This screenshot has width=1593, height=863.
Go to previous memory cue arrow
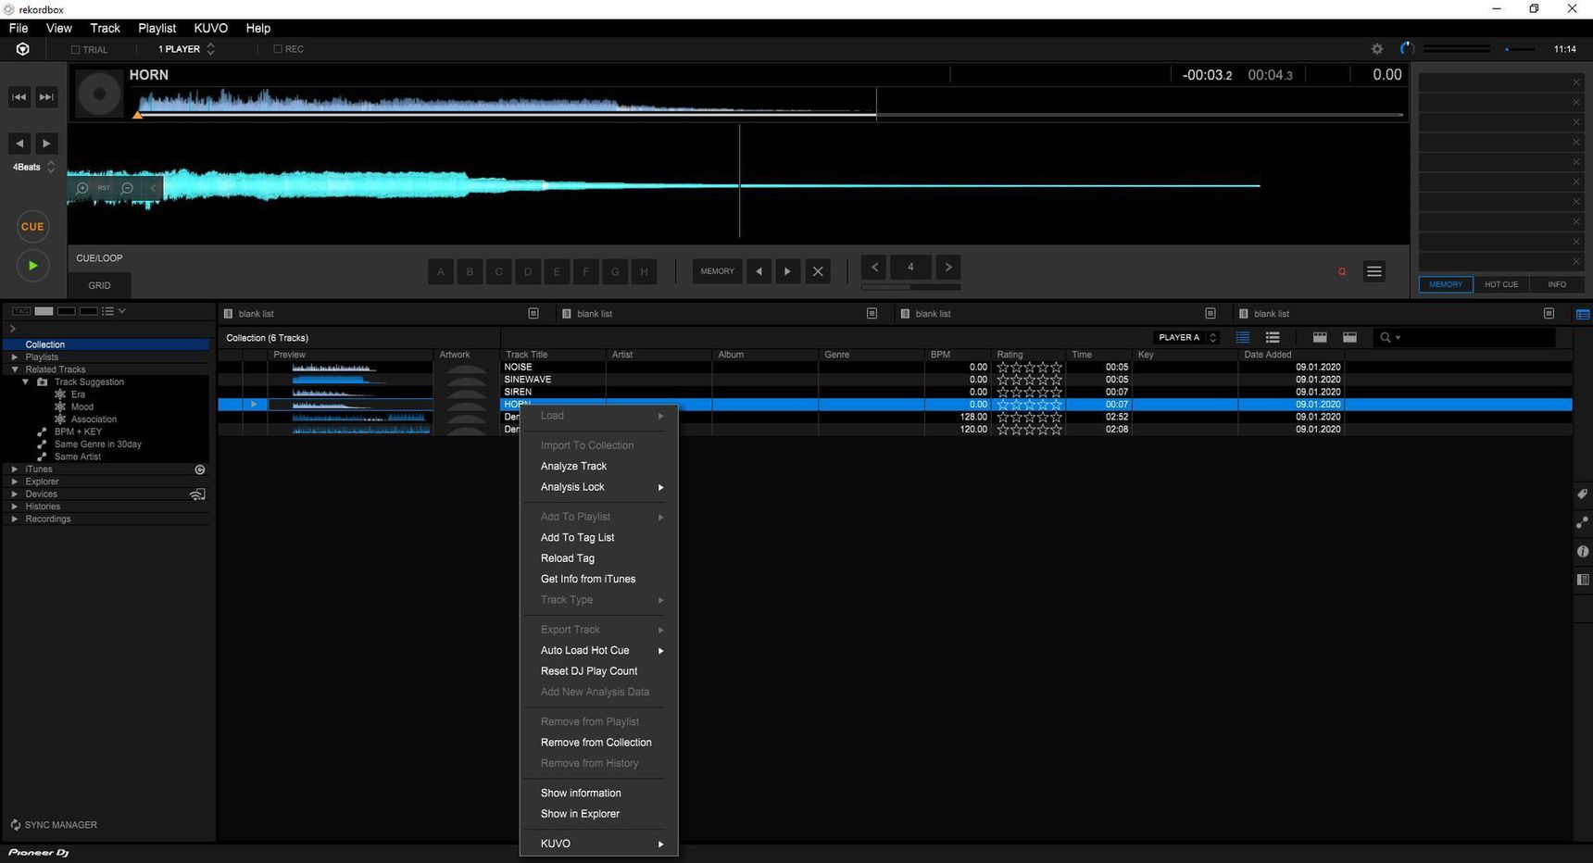[x=759, y=271]
